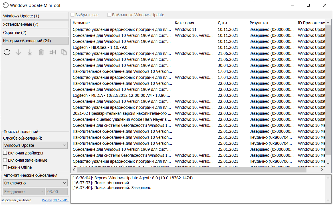Sort by Категория column header

(x=195, y=23)
